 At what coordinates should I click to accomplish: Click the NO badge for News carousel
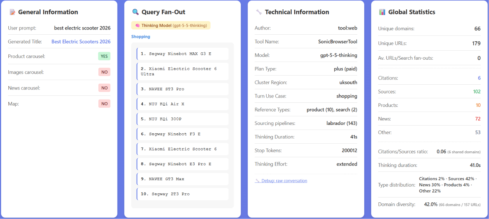click(x=104, y=88)
